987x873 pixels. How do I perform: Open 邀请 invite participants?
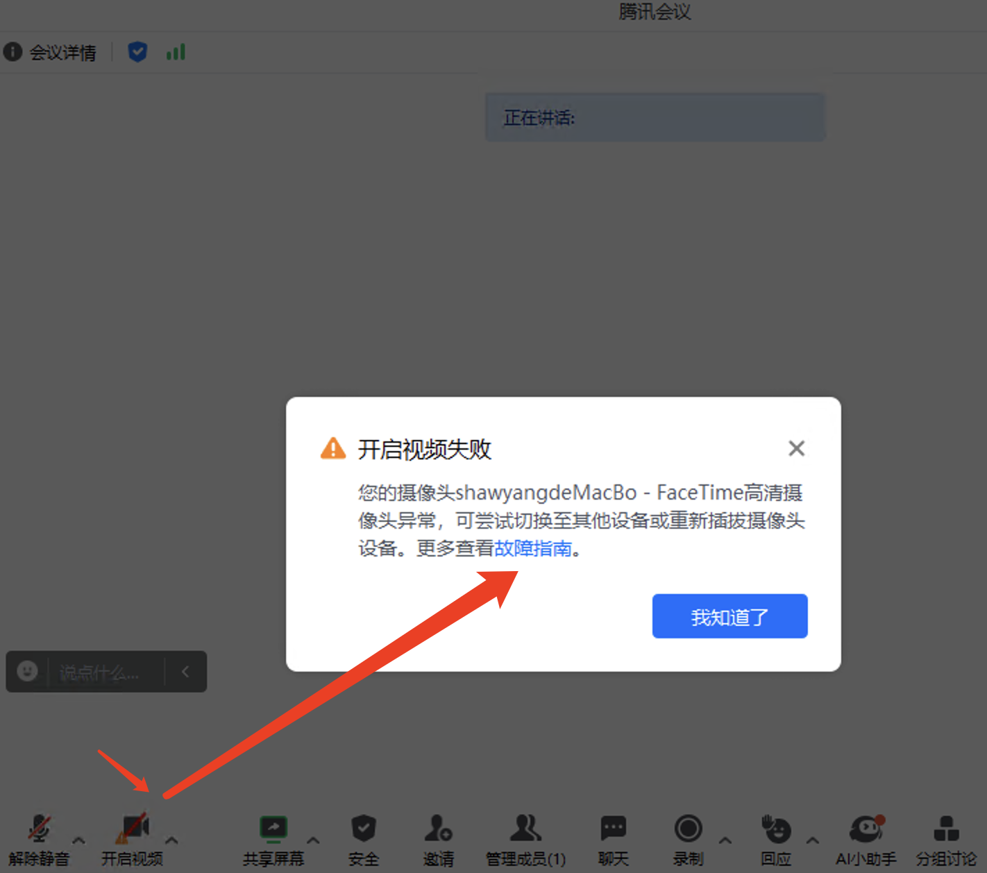(x=439, y=840)
